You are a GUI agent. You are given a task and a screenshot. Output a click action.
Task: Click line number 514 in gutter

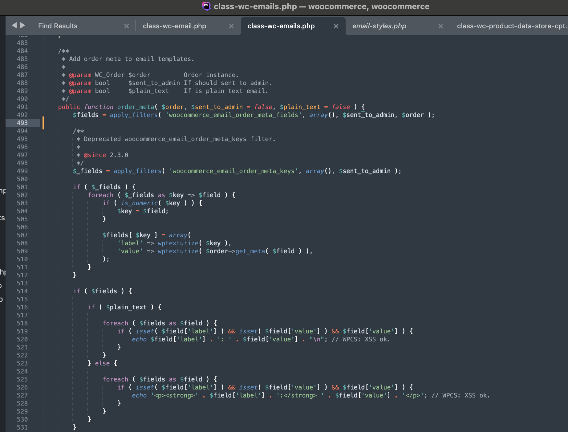(x=22, y=291)
